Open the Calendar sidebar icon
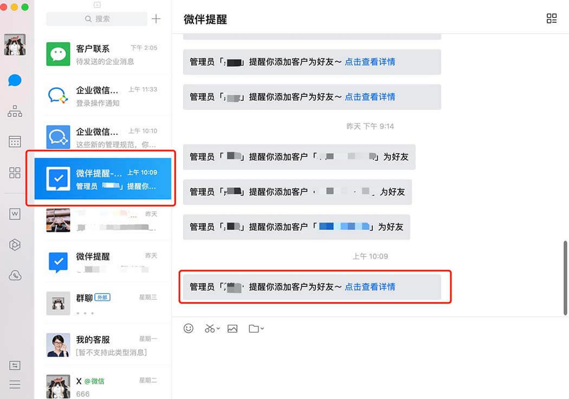Screen dimensions: 569x399 [x=15, y=142]
